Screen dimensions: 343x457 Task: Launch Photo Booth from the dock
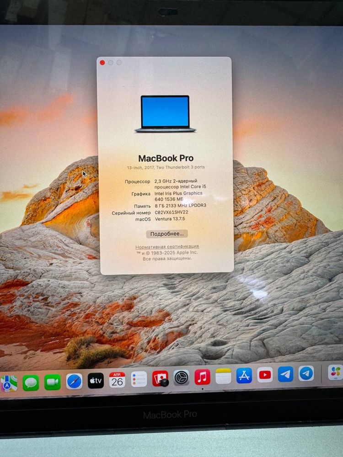[x=160, y=378]
